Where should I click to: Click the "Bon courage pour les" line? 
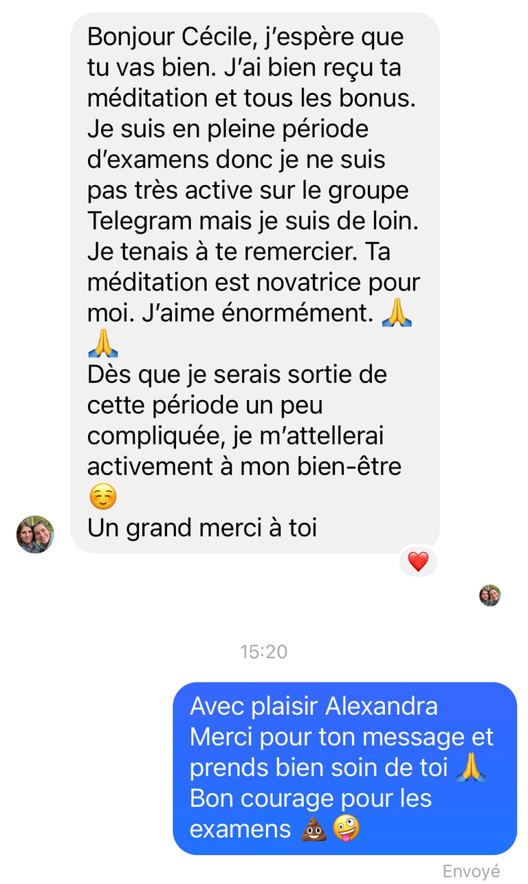(311, 799)
